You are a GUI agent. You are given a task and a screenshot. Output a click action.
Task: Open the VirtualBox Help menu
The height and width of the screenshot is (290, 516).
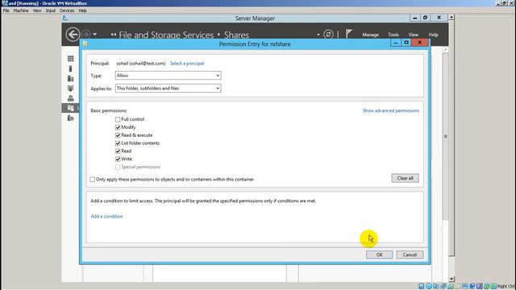pos(82,10)
